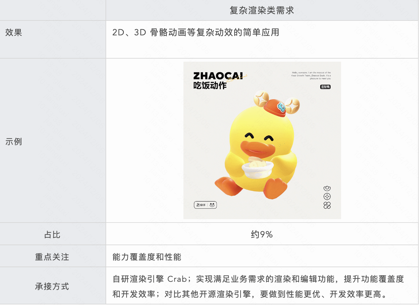Click the text 能力覆盖度和性能
Screen dimensions: 419x305
[147, 257]
